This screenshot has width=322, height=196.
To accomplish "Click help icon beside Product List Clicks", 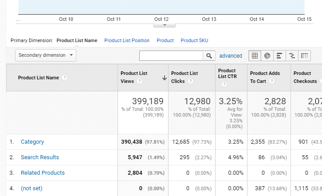I will point(190,81).
